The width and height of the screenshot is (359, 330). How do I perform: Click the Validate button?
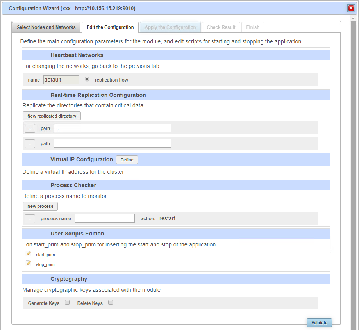pos(319,323)
